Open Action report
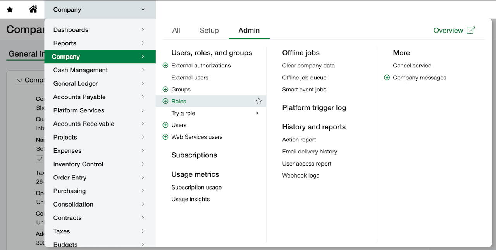496x250 pixels. tap(299, 140)
